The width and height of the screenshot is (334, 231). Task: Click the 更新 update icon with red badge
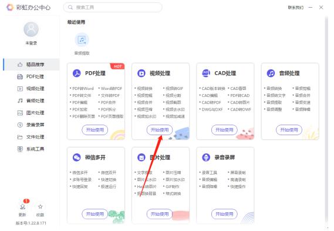22,206
